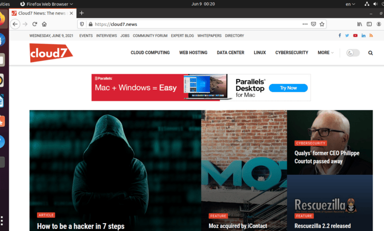
Task: Reload the current page
Action: (34, 24)
